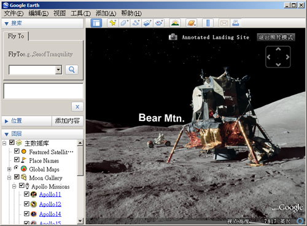Viewport: 307px width, 226px height.
Task: Open the Apollo14 link
Action: [x=50, y=214]
